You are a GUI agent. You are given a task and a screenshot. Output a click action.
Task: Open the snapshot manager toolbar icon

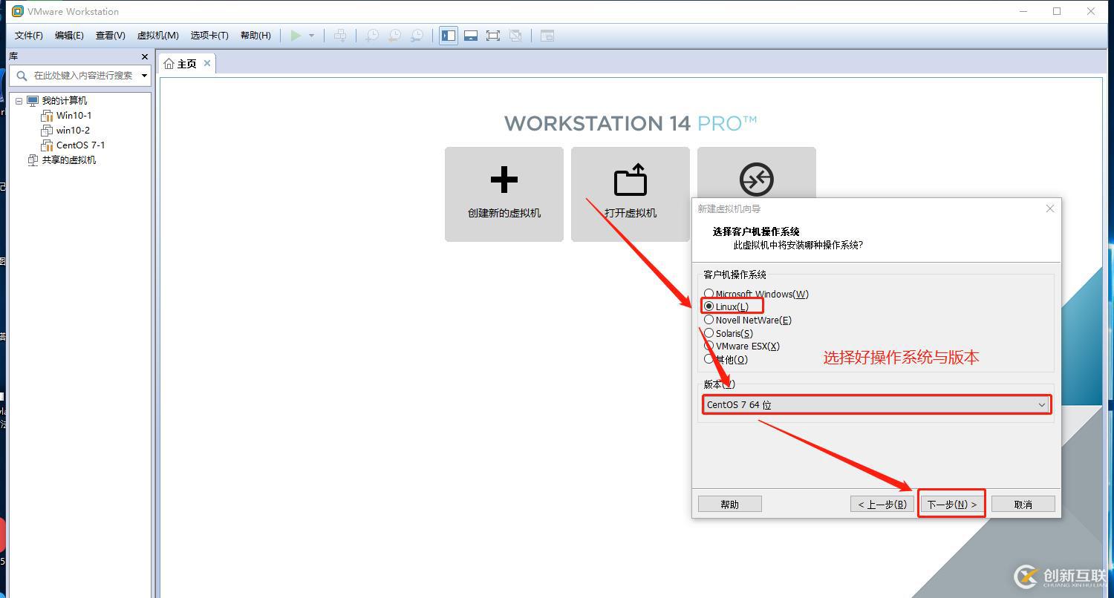click(417, 36)
